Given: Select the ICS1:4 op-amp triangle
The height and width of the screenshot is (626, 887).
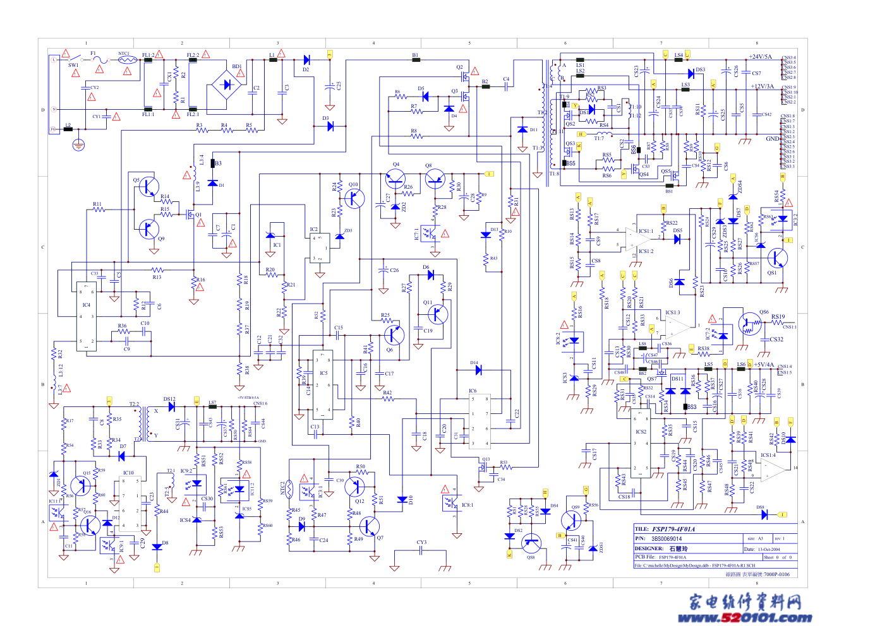Looking at the screenshot, I should (775, 470).
